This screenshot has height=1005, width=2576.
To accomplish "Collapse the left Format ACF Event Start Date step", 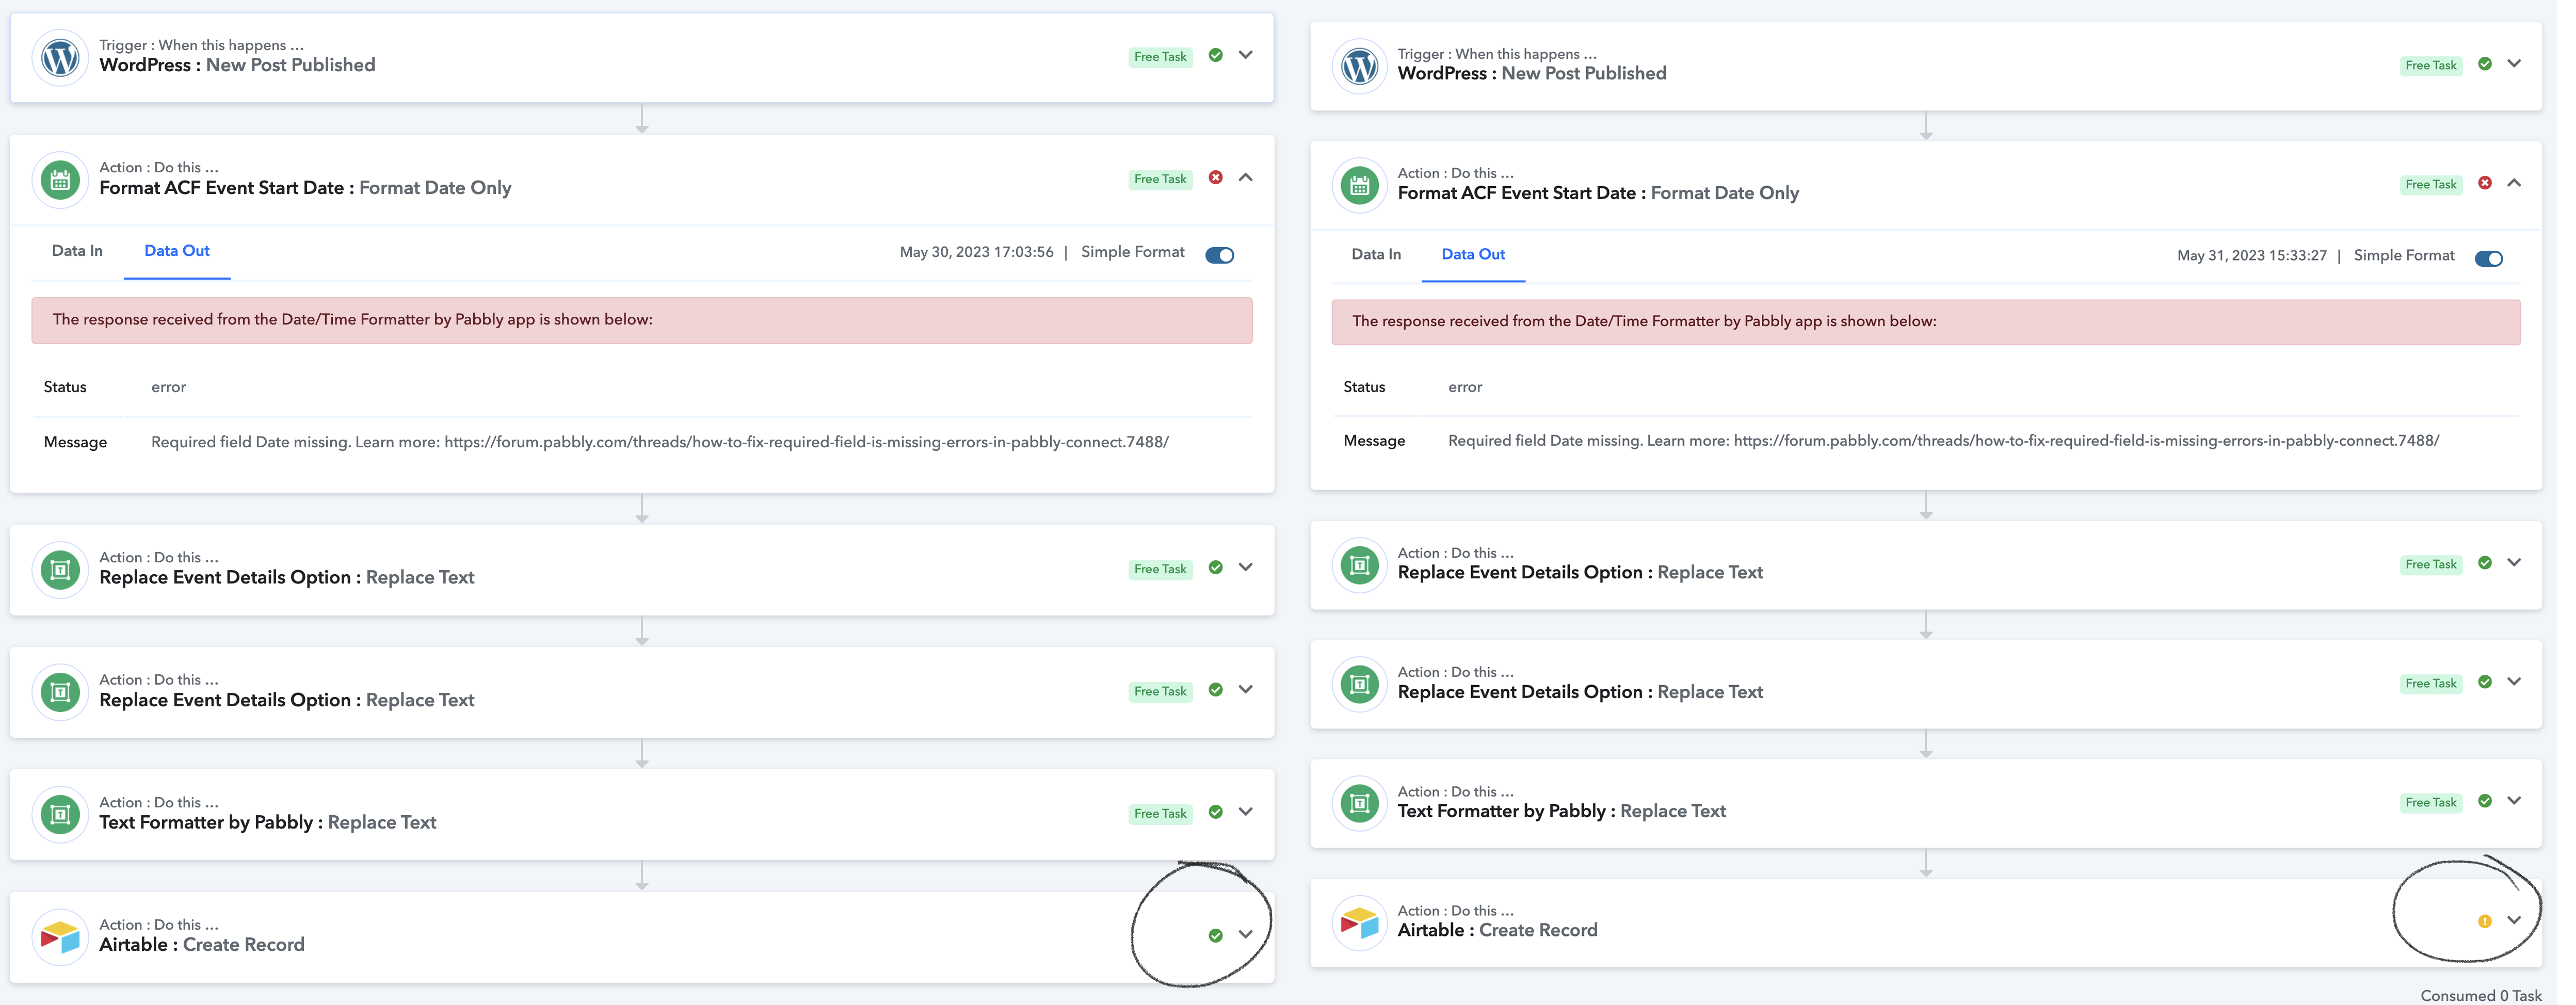I will (1245, 178).
